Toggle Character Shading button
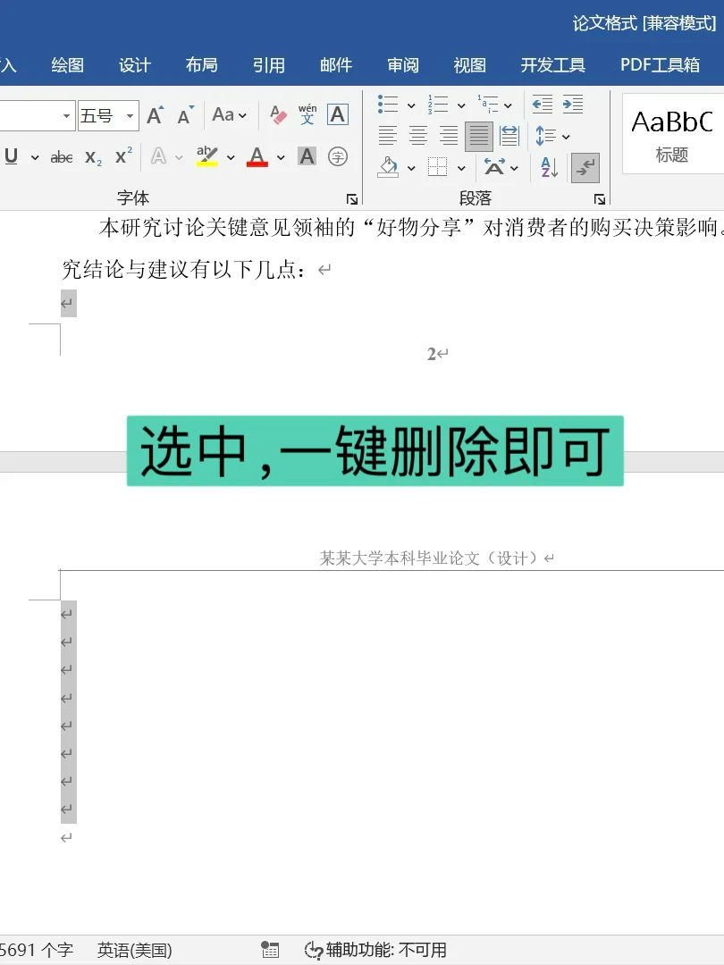Viewport: 724px width, 965px height. coord(307,157)
